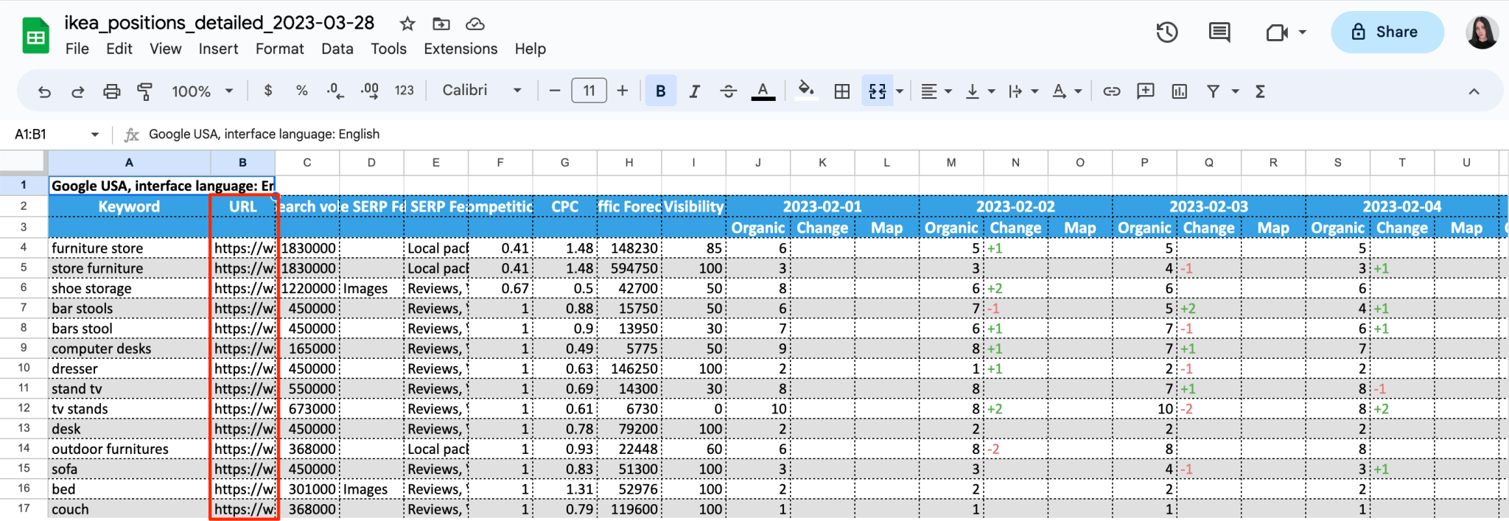Decrease the font size
1509x521 pixels.
pyautogui.click(x=555, y=91)
